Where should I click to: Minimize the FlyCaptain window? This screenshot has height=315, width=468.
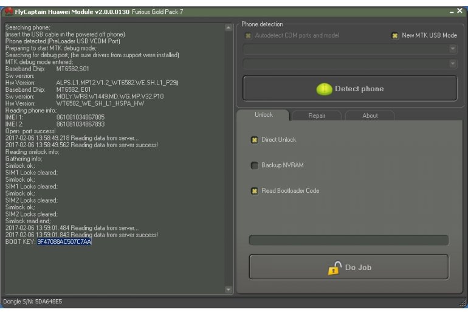point(451,12)
